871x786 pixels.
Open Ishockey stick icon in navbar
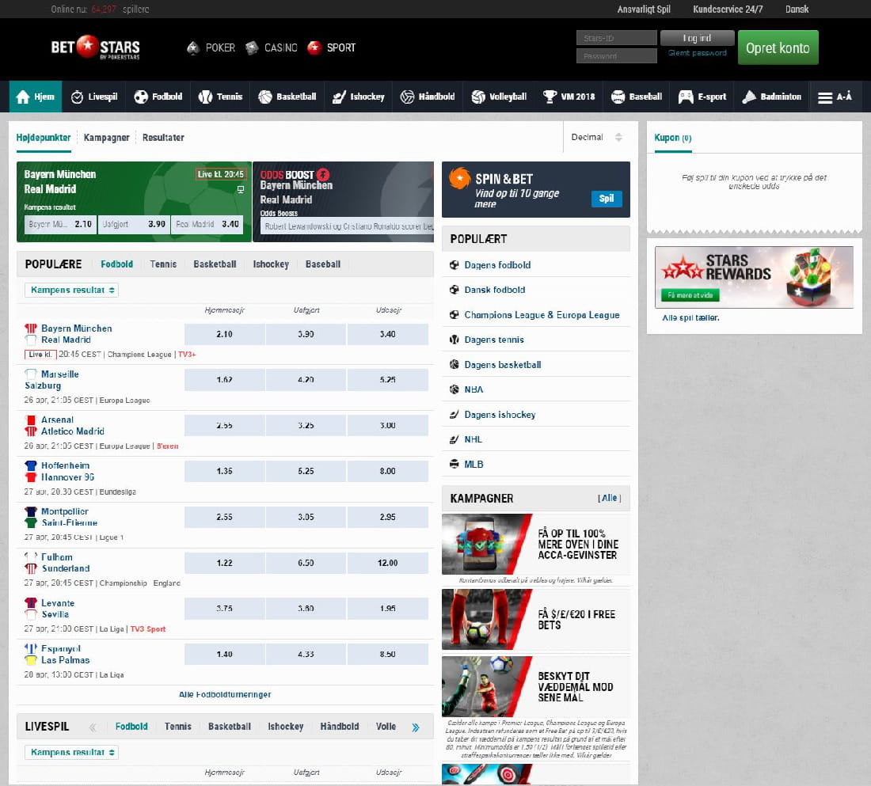tap(339, 97)
